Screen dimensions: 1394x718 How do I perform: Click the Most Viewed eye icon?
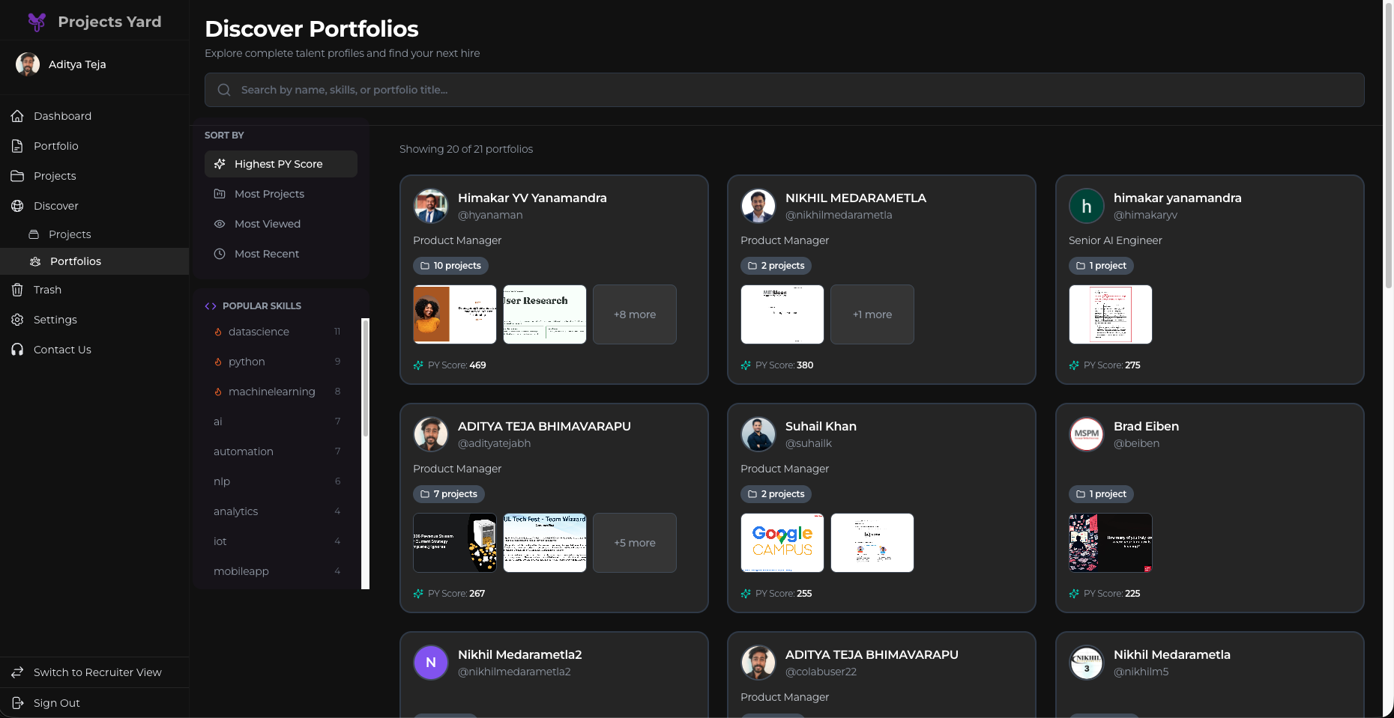220,224
